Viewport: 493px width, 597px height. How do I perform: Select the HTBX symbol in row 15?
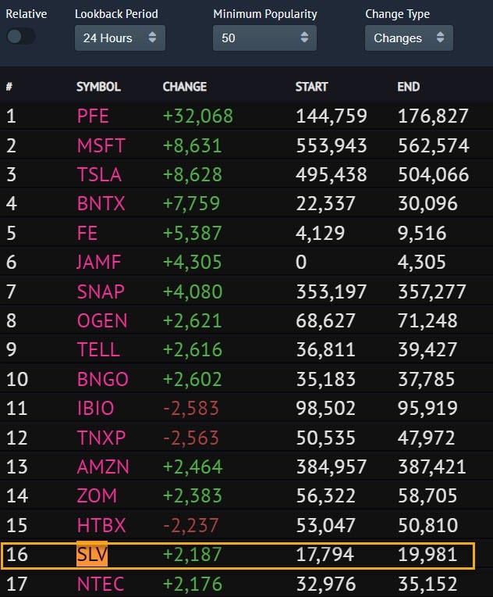point(101,526)
